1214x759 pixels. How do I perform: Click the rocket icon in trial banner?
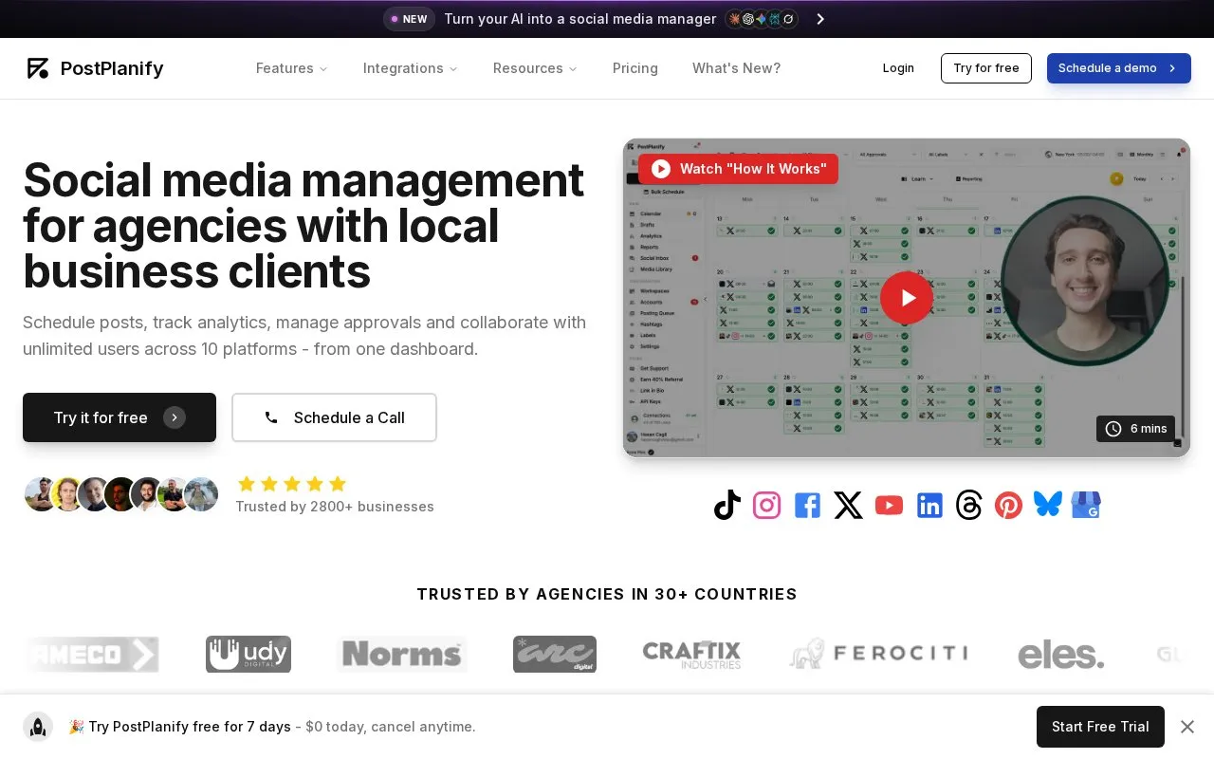coord(38,727)
